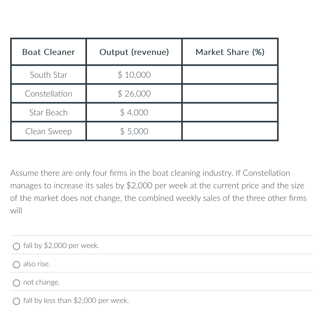Click the answer text "fall by less than $2,000 per week"

(76, 301)
